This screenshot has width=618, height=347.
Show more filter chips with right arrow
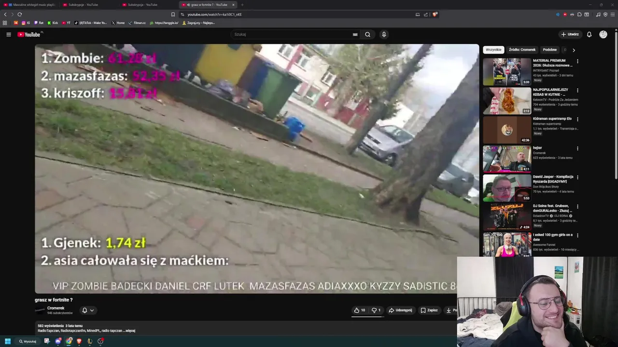574,50
